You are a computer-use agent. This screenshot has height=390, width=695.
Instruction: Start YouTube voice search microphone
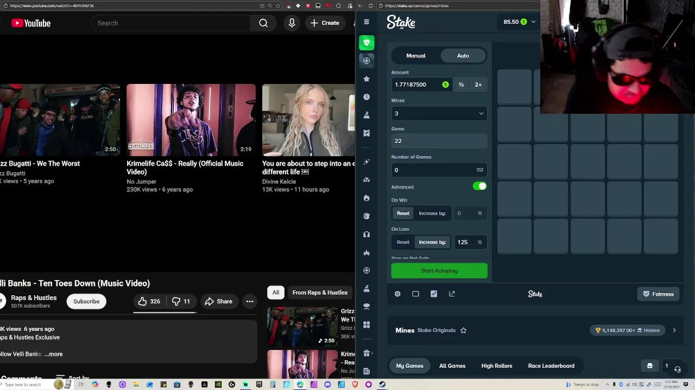292,23
